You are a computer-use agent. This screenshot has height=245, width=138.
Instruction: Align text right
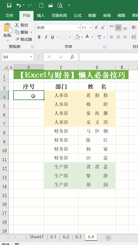[125, 37]
